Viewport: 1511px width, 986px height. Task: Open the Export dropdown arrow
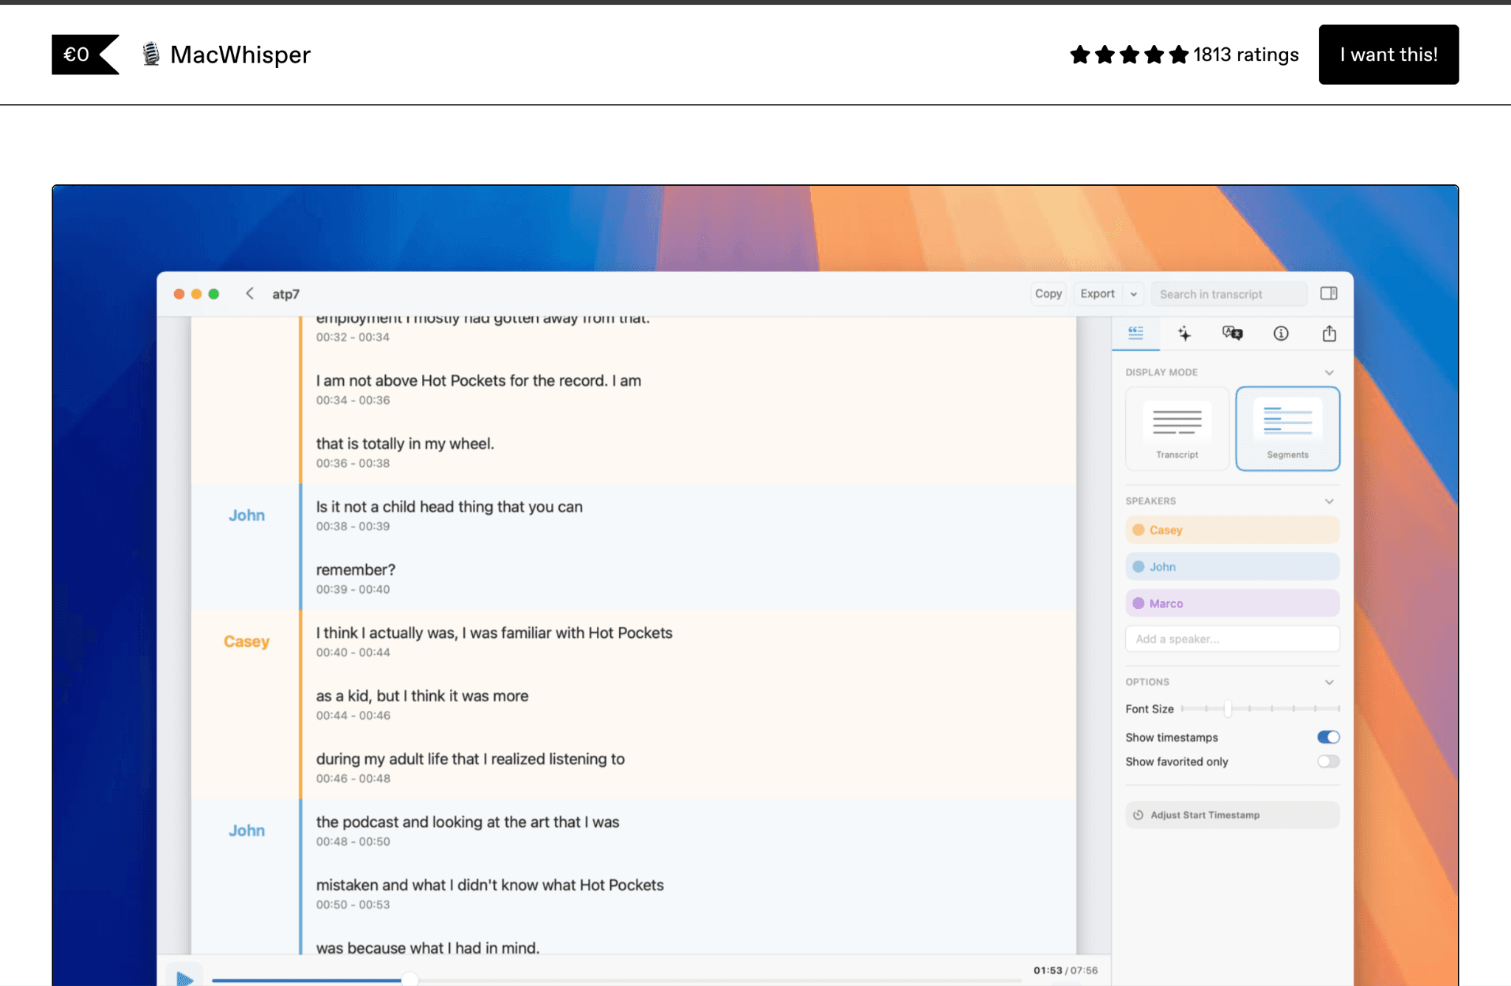tap(1133, 294)
